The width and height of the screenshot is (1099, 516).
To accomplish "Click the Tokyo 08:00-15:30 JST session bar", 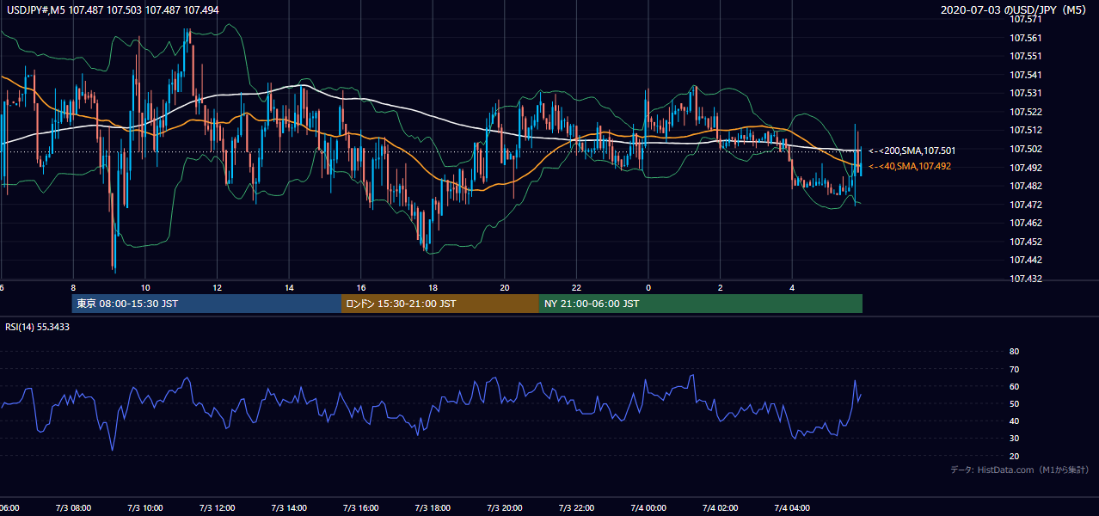I will click(x=206, y=304).
